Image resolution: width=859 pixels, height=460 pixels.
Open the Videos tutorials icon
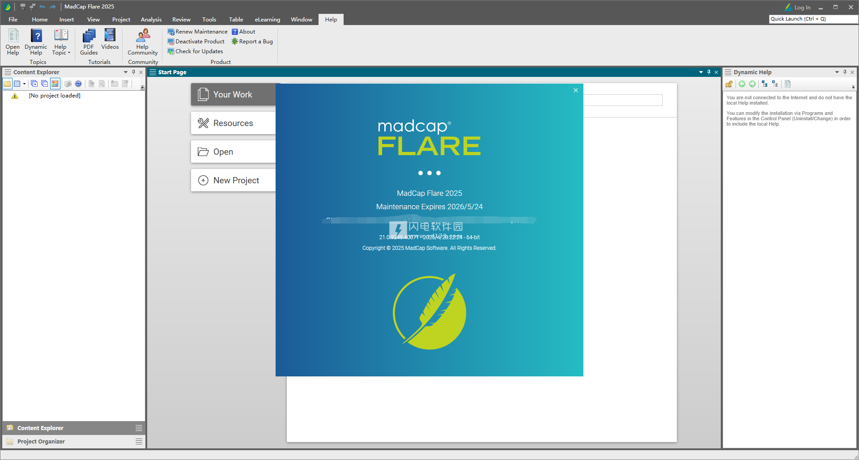point(110,39)
